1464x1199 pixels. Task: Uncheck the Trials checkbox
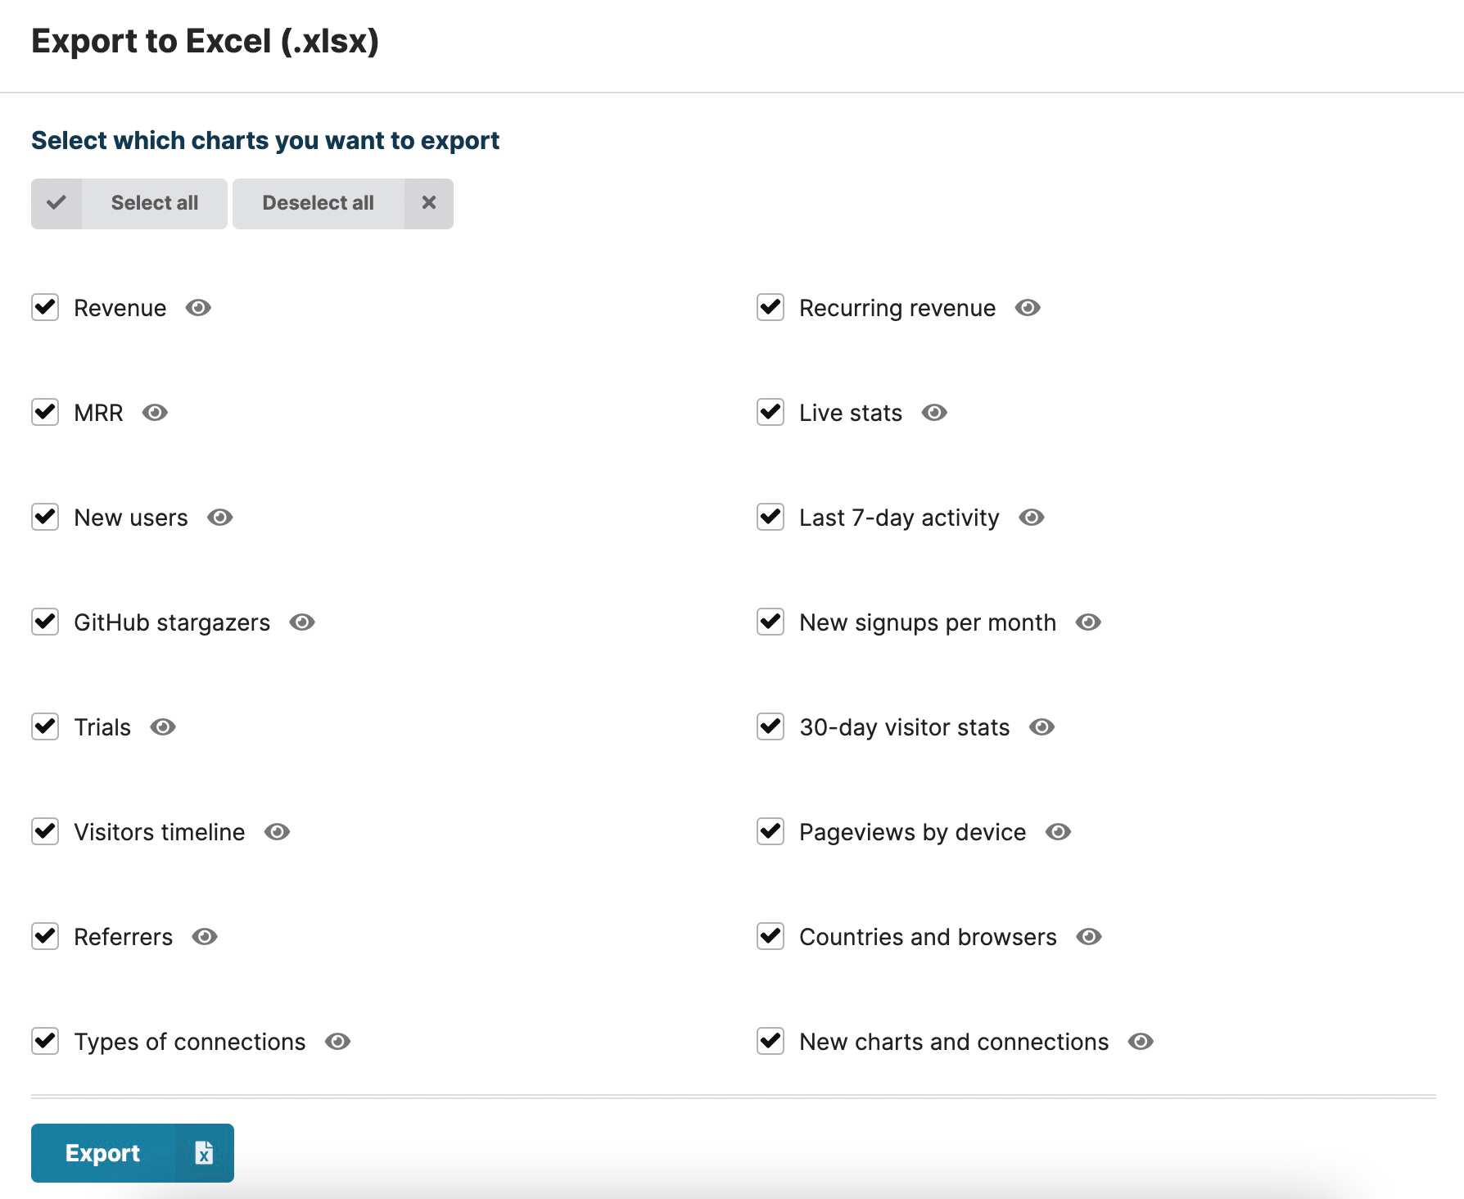pos(45,727)
